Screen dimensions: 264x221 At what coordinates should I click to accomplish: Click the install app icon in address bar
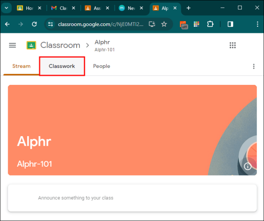[152, 24]
